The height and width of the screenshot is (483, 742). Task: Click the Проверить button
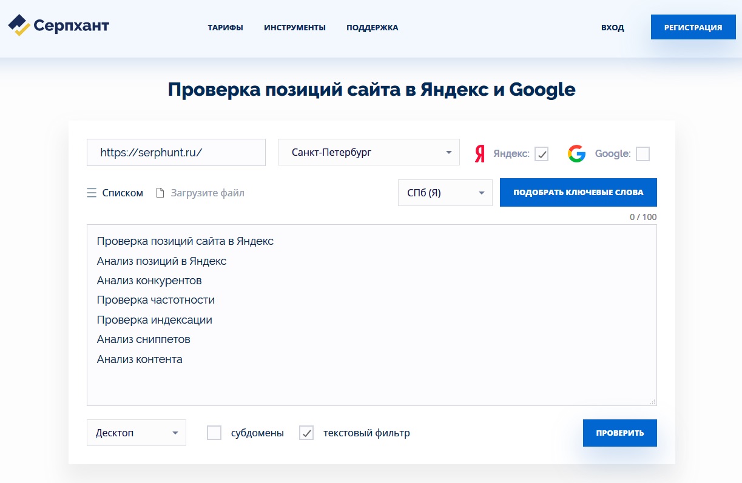[x=620, y=433]
